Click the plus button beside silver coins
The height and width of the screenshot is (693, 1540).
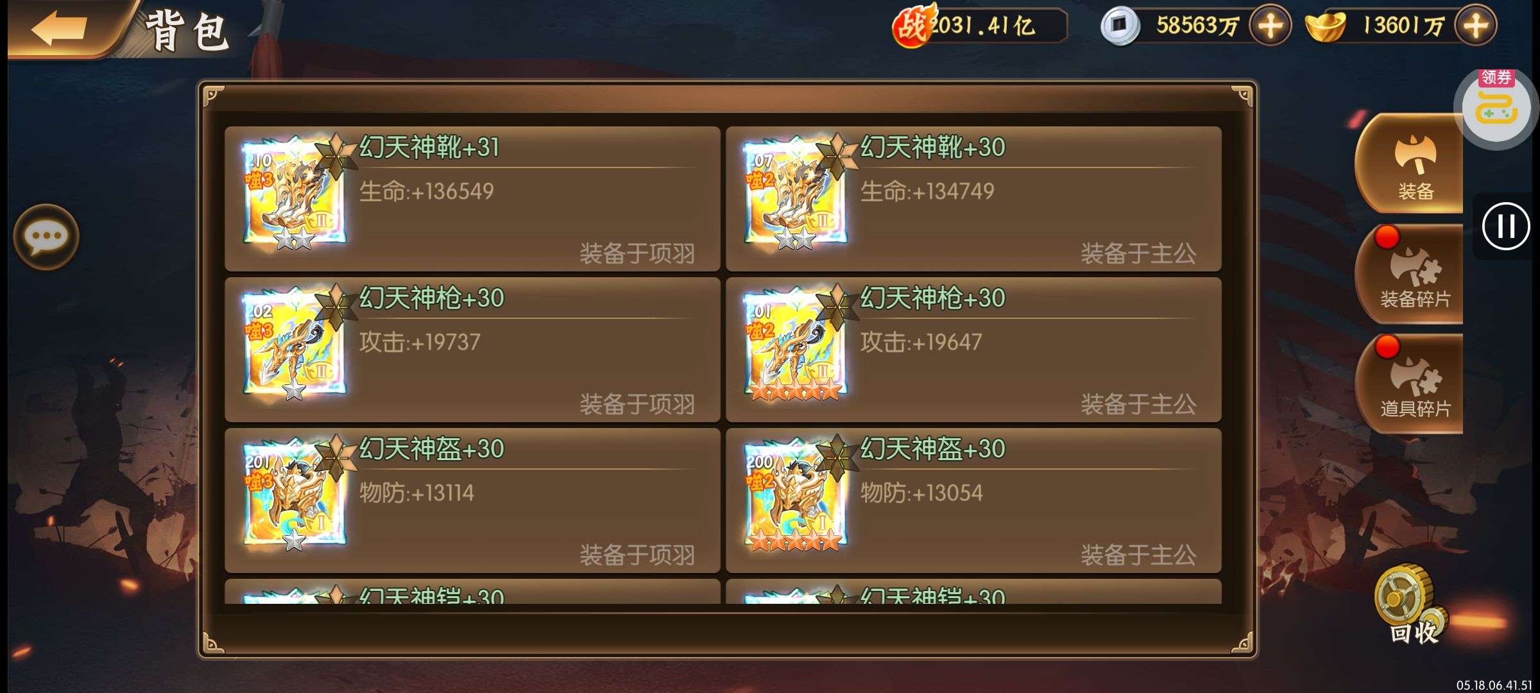pos(1270,26)
